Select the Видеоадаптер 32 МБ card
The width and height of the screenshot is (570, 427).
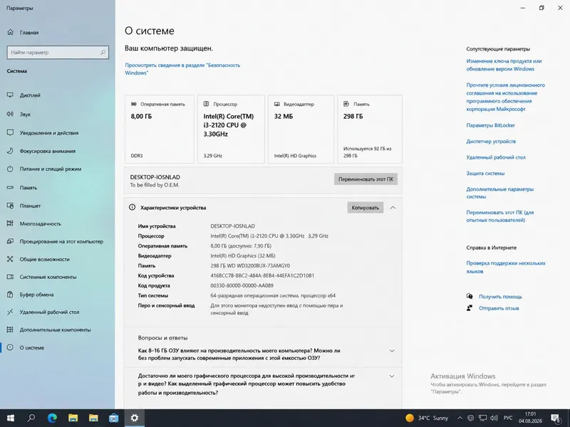tap(301, 130)
